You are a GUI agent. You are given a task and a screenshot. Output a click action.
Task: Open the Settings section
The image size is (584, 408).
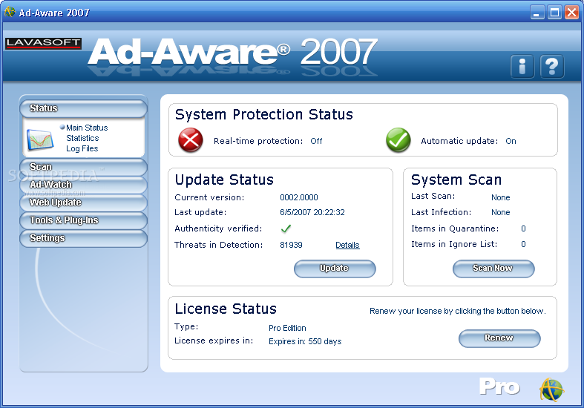pyautogui.click(x=83, y=238)
